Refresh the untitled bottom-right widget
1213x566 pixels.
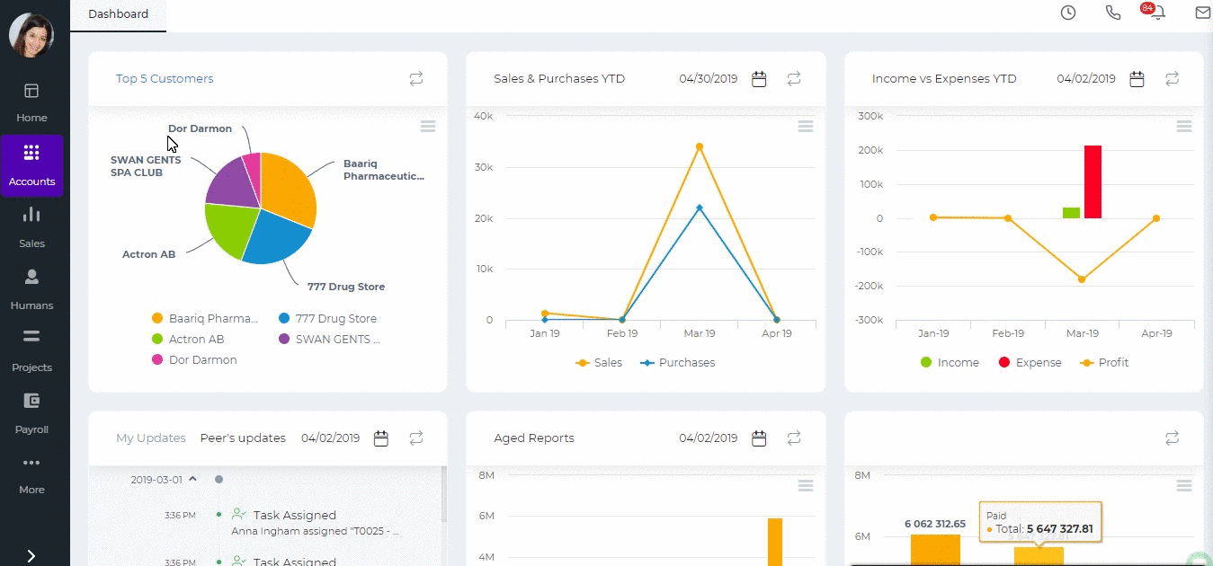point(1172,438)
